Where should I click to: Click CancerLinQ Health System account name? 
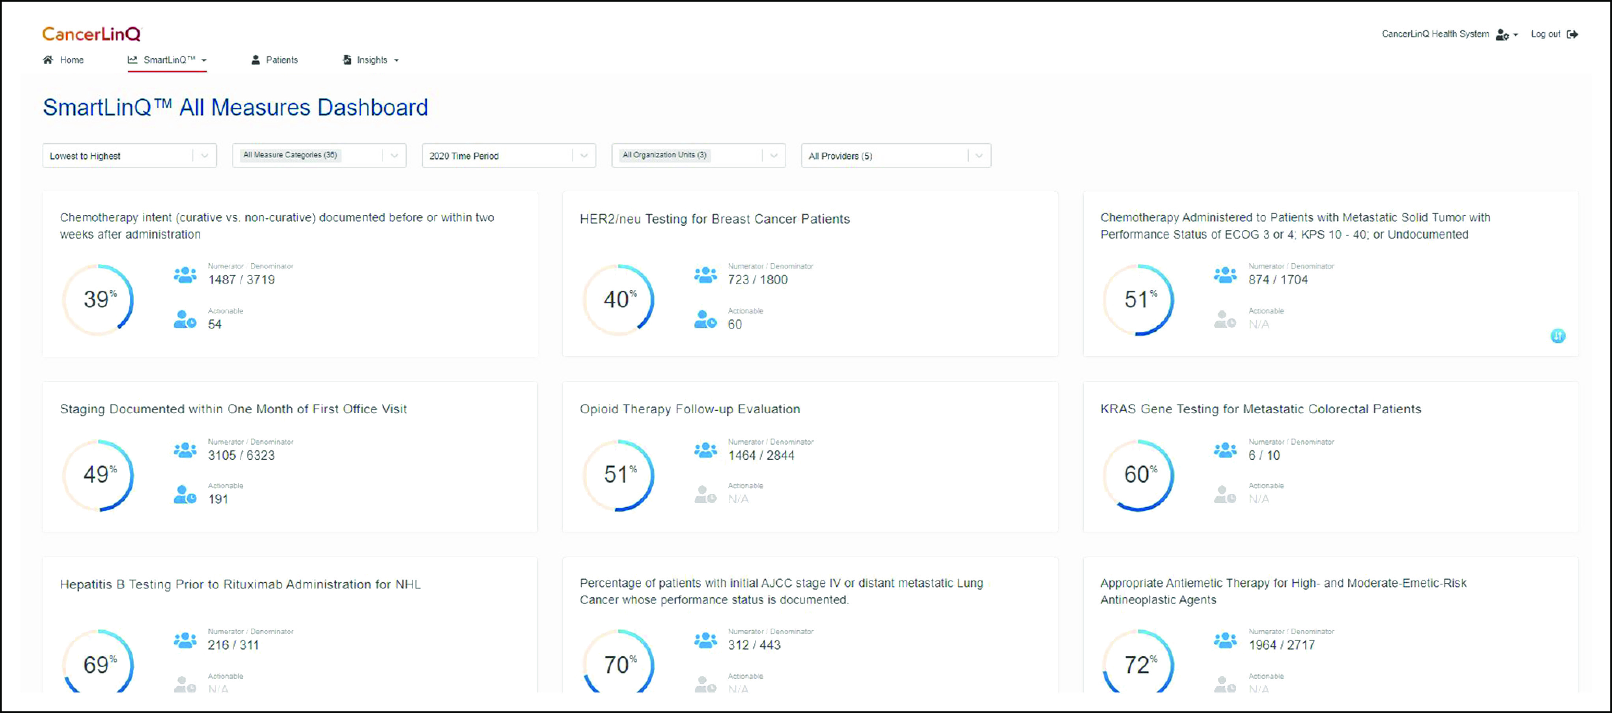click(1435, 34)
